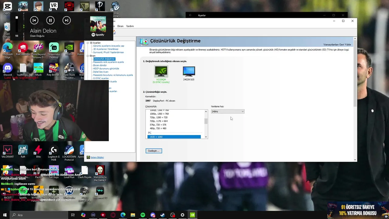389x219 pixels.
Task: Open Surround, PhysX Yapılandırması
Action: tap(108, 52)
